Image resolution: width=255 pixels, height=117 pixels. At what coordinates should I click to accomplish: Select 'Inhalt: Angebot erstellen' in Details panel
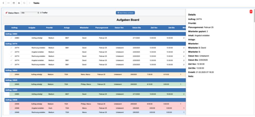[x=199, y=36]
